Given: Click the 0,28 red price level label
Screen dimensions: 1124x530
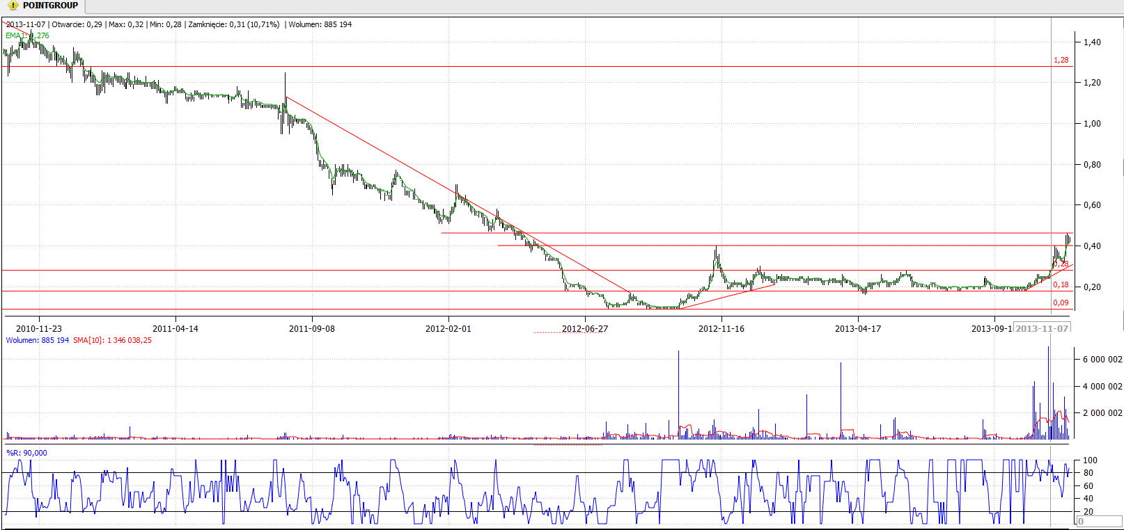Looking at the screenshot, I should click(x=1061, y=264).
